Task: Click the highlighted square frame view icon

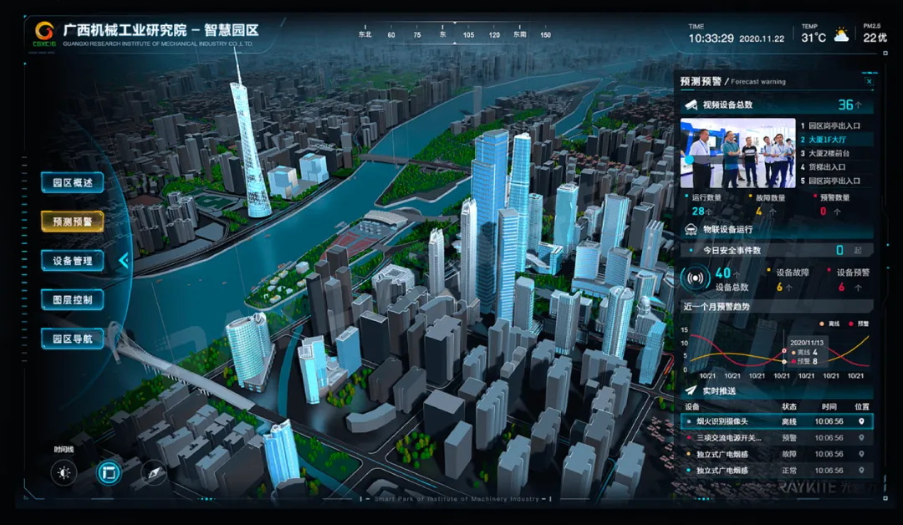Action: click(x=108, y=473)
